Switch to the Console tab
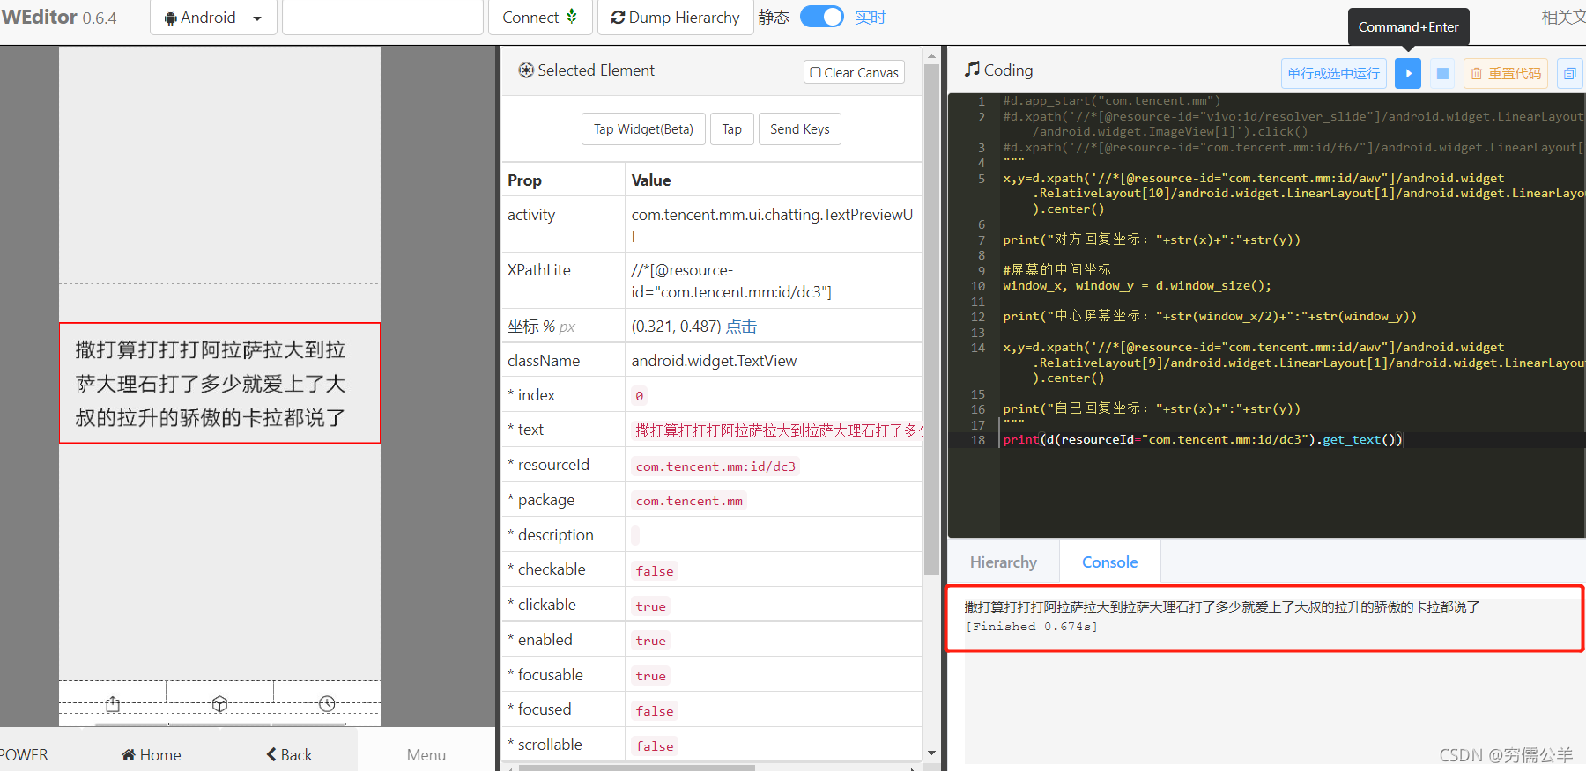This screenshot has width=1586, height=771. point(1109,562)
